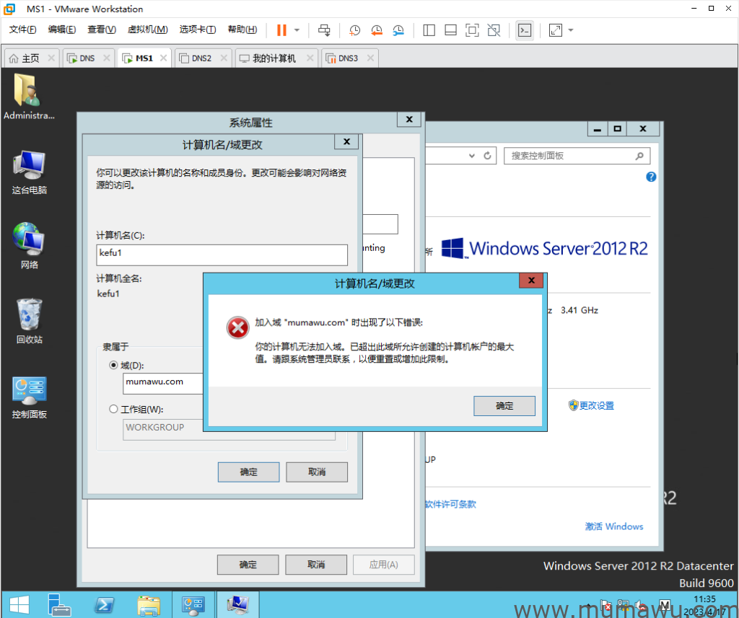Close the DNS2 tab
The width and height of the screenshot is (739, 618).
224,58
